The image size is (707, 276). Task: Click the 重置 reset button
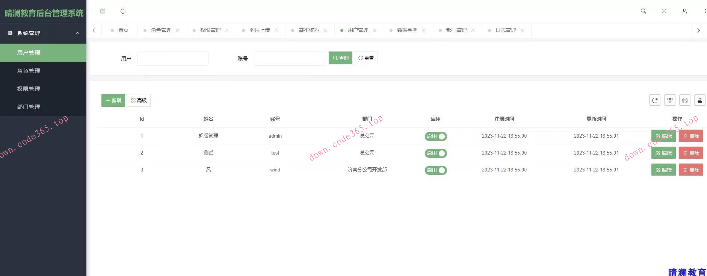366,58
